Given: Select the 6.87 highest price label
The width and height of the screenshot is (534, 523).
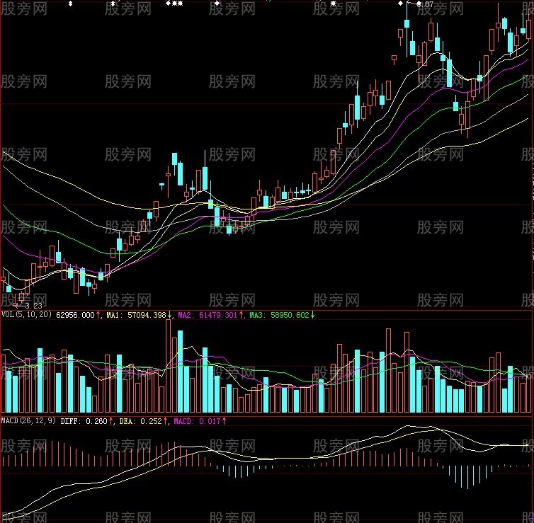Looking at the screenshot, I should tap(425, 4).
